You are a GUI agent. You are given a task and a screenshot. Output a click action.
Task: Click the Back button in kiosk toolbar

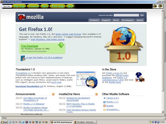45,6
